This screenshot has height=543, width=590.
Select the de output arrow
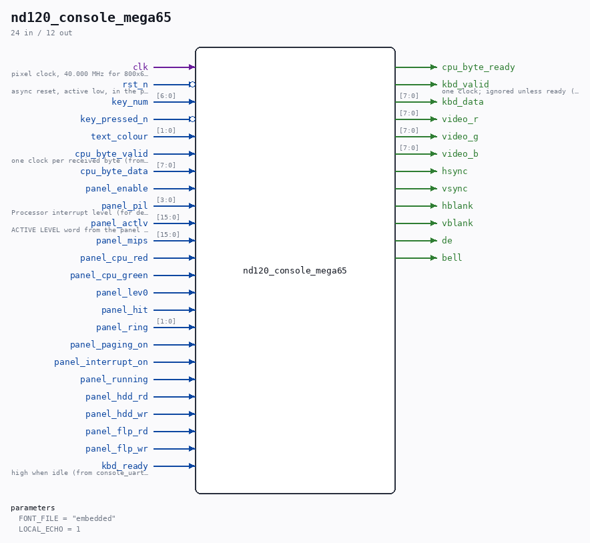pos(433,241)
